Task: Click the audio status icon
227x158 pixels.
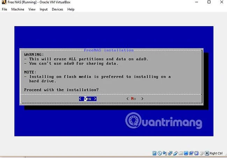Action: click(x=165, y=153)
